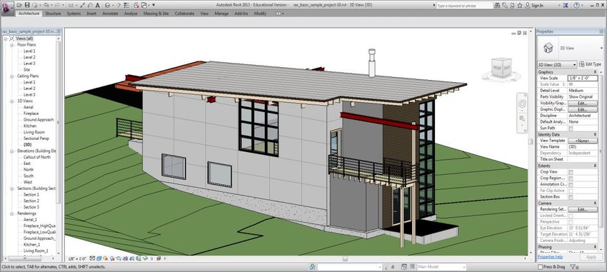Enable the Section Box checkbox
The image size is (607, 272).
click(571, 197)
